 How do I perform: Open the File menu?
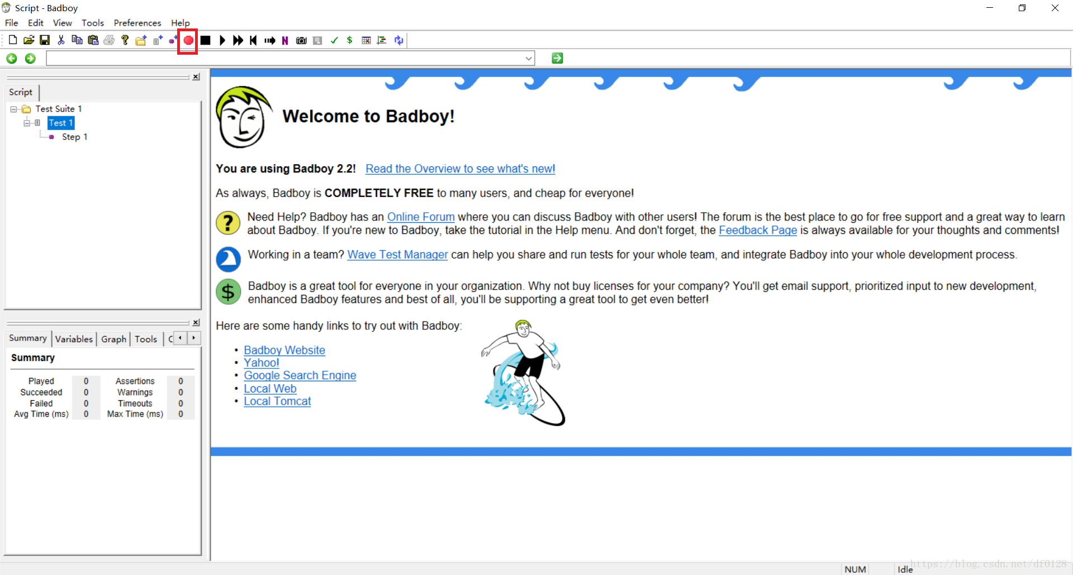click(11, 23)
